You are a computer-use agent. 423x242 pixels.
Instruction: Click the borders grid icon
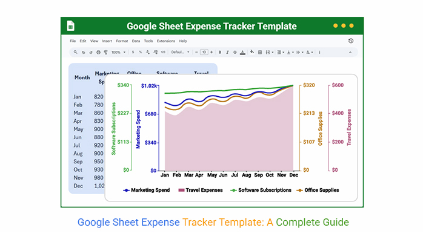click(260, 52)
